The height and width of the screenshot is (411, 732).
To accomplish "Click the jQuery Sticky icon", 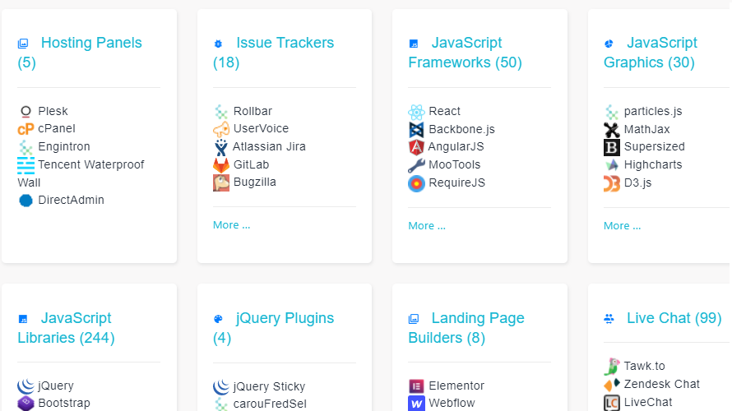I will (220, 386).
